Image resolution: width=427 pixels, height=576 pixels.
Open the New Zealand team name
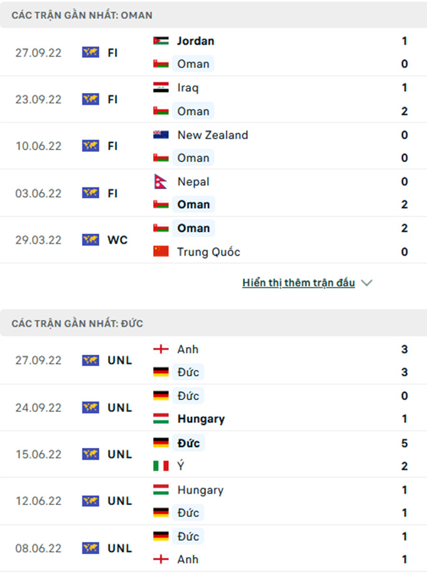pyautogui.click(x=212, y=135)
